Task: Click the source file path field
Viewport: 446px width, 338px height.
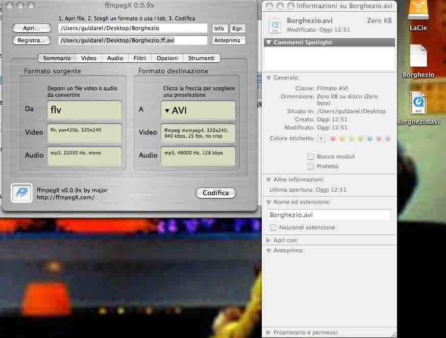Action: tap(133, 29)
